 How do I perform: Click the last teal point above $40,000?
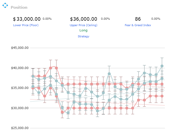point(162,66)
